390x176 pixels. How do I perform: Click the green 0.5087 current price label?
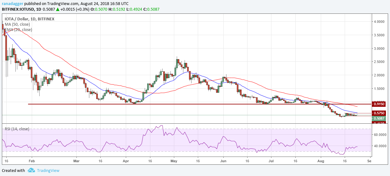point(379,118)
